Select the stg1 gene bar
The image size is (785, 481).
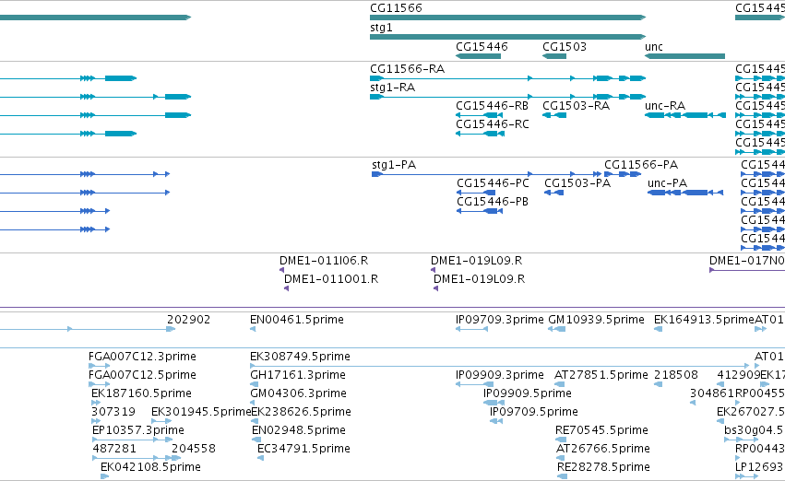click(x=507, y=37)
